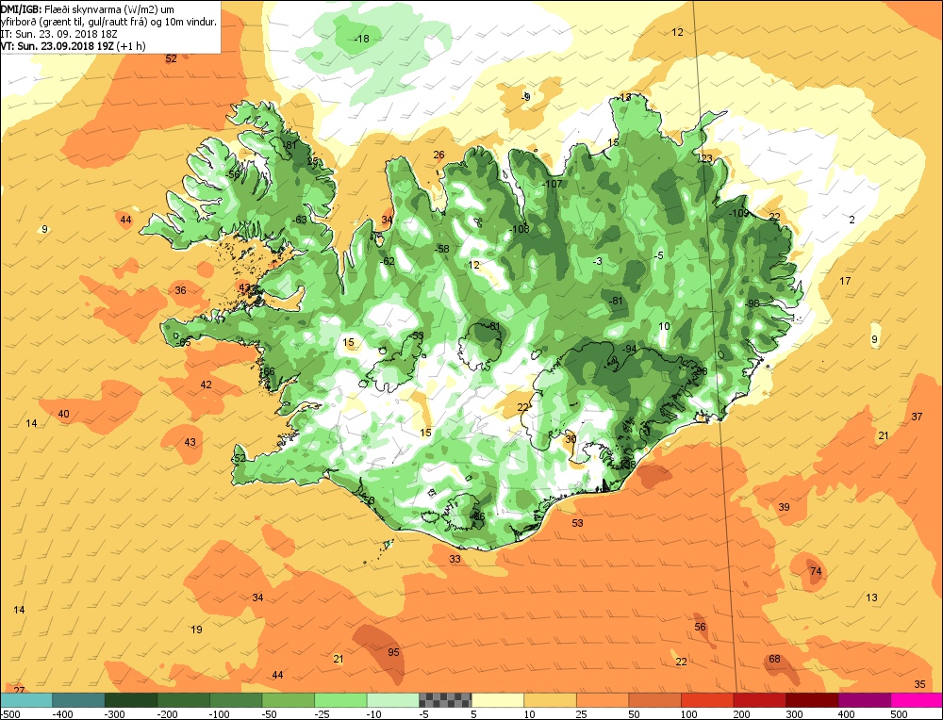Click the medium green legend swatch between -100 and -50
Image resolution: width=943 pixels, height=720 pixels.
(236, 699)
